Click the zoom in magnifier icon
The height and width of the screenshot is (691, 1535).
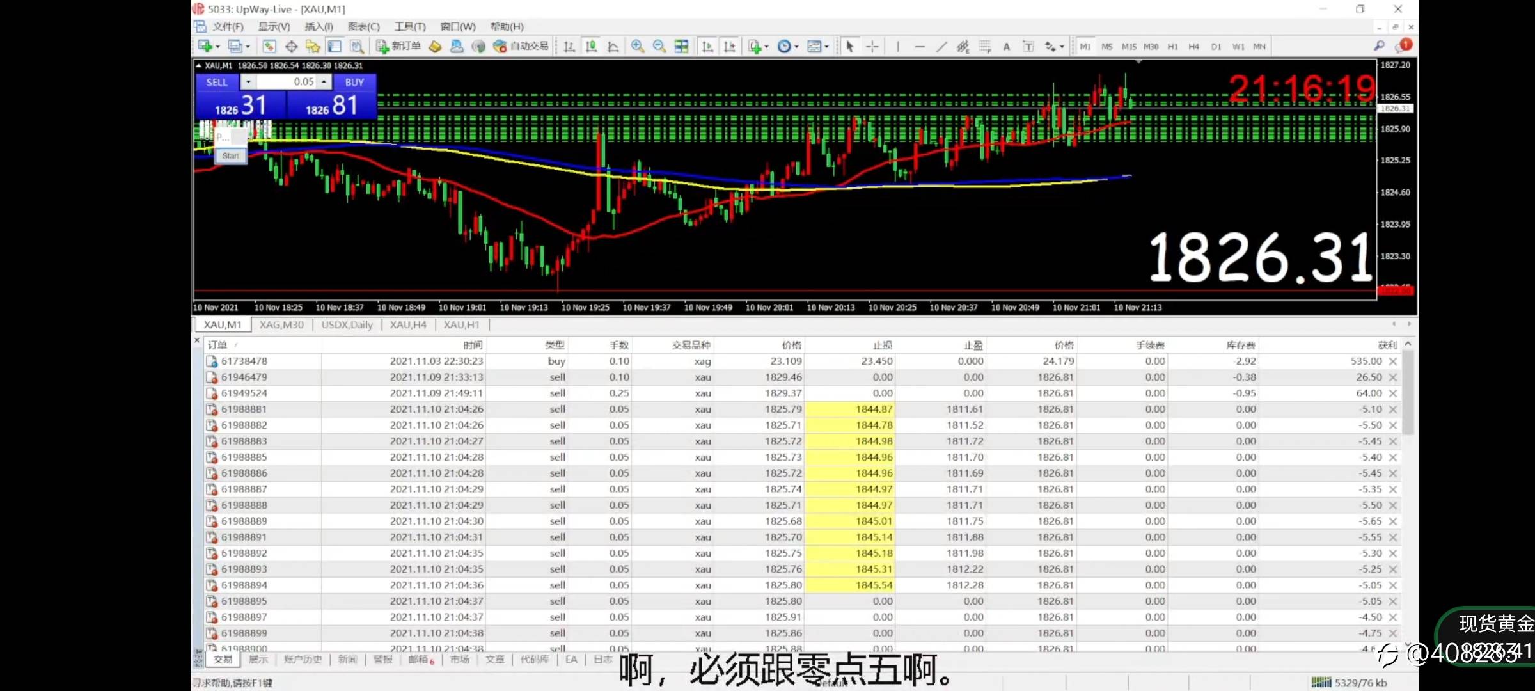click(637, 46)
